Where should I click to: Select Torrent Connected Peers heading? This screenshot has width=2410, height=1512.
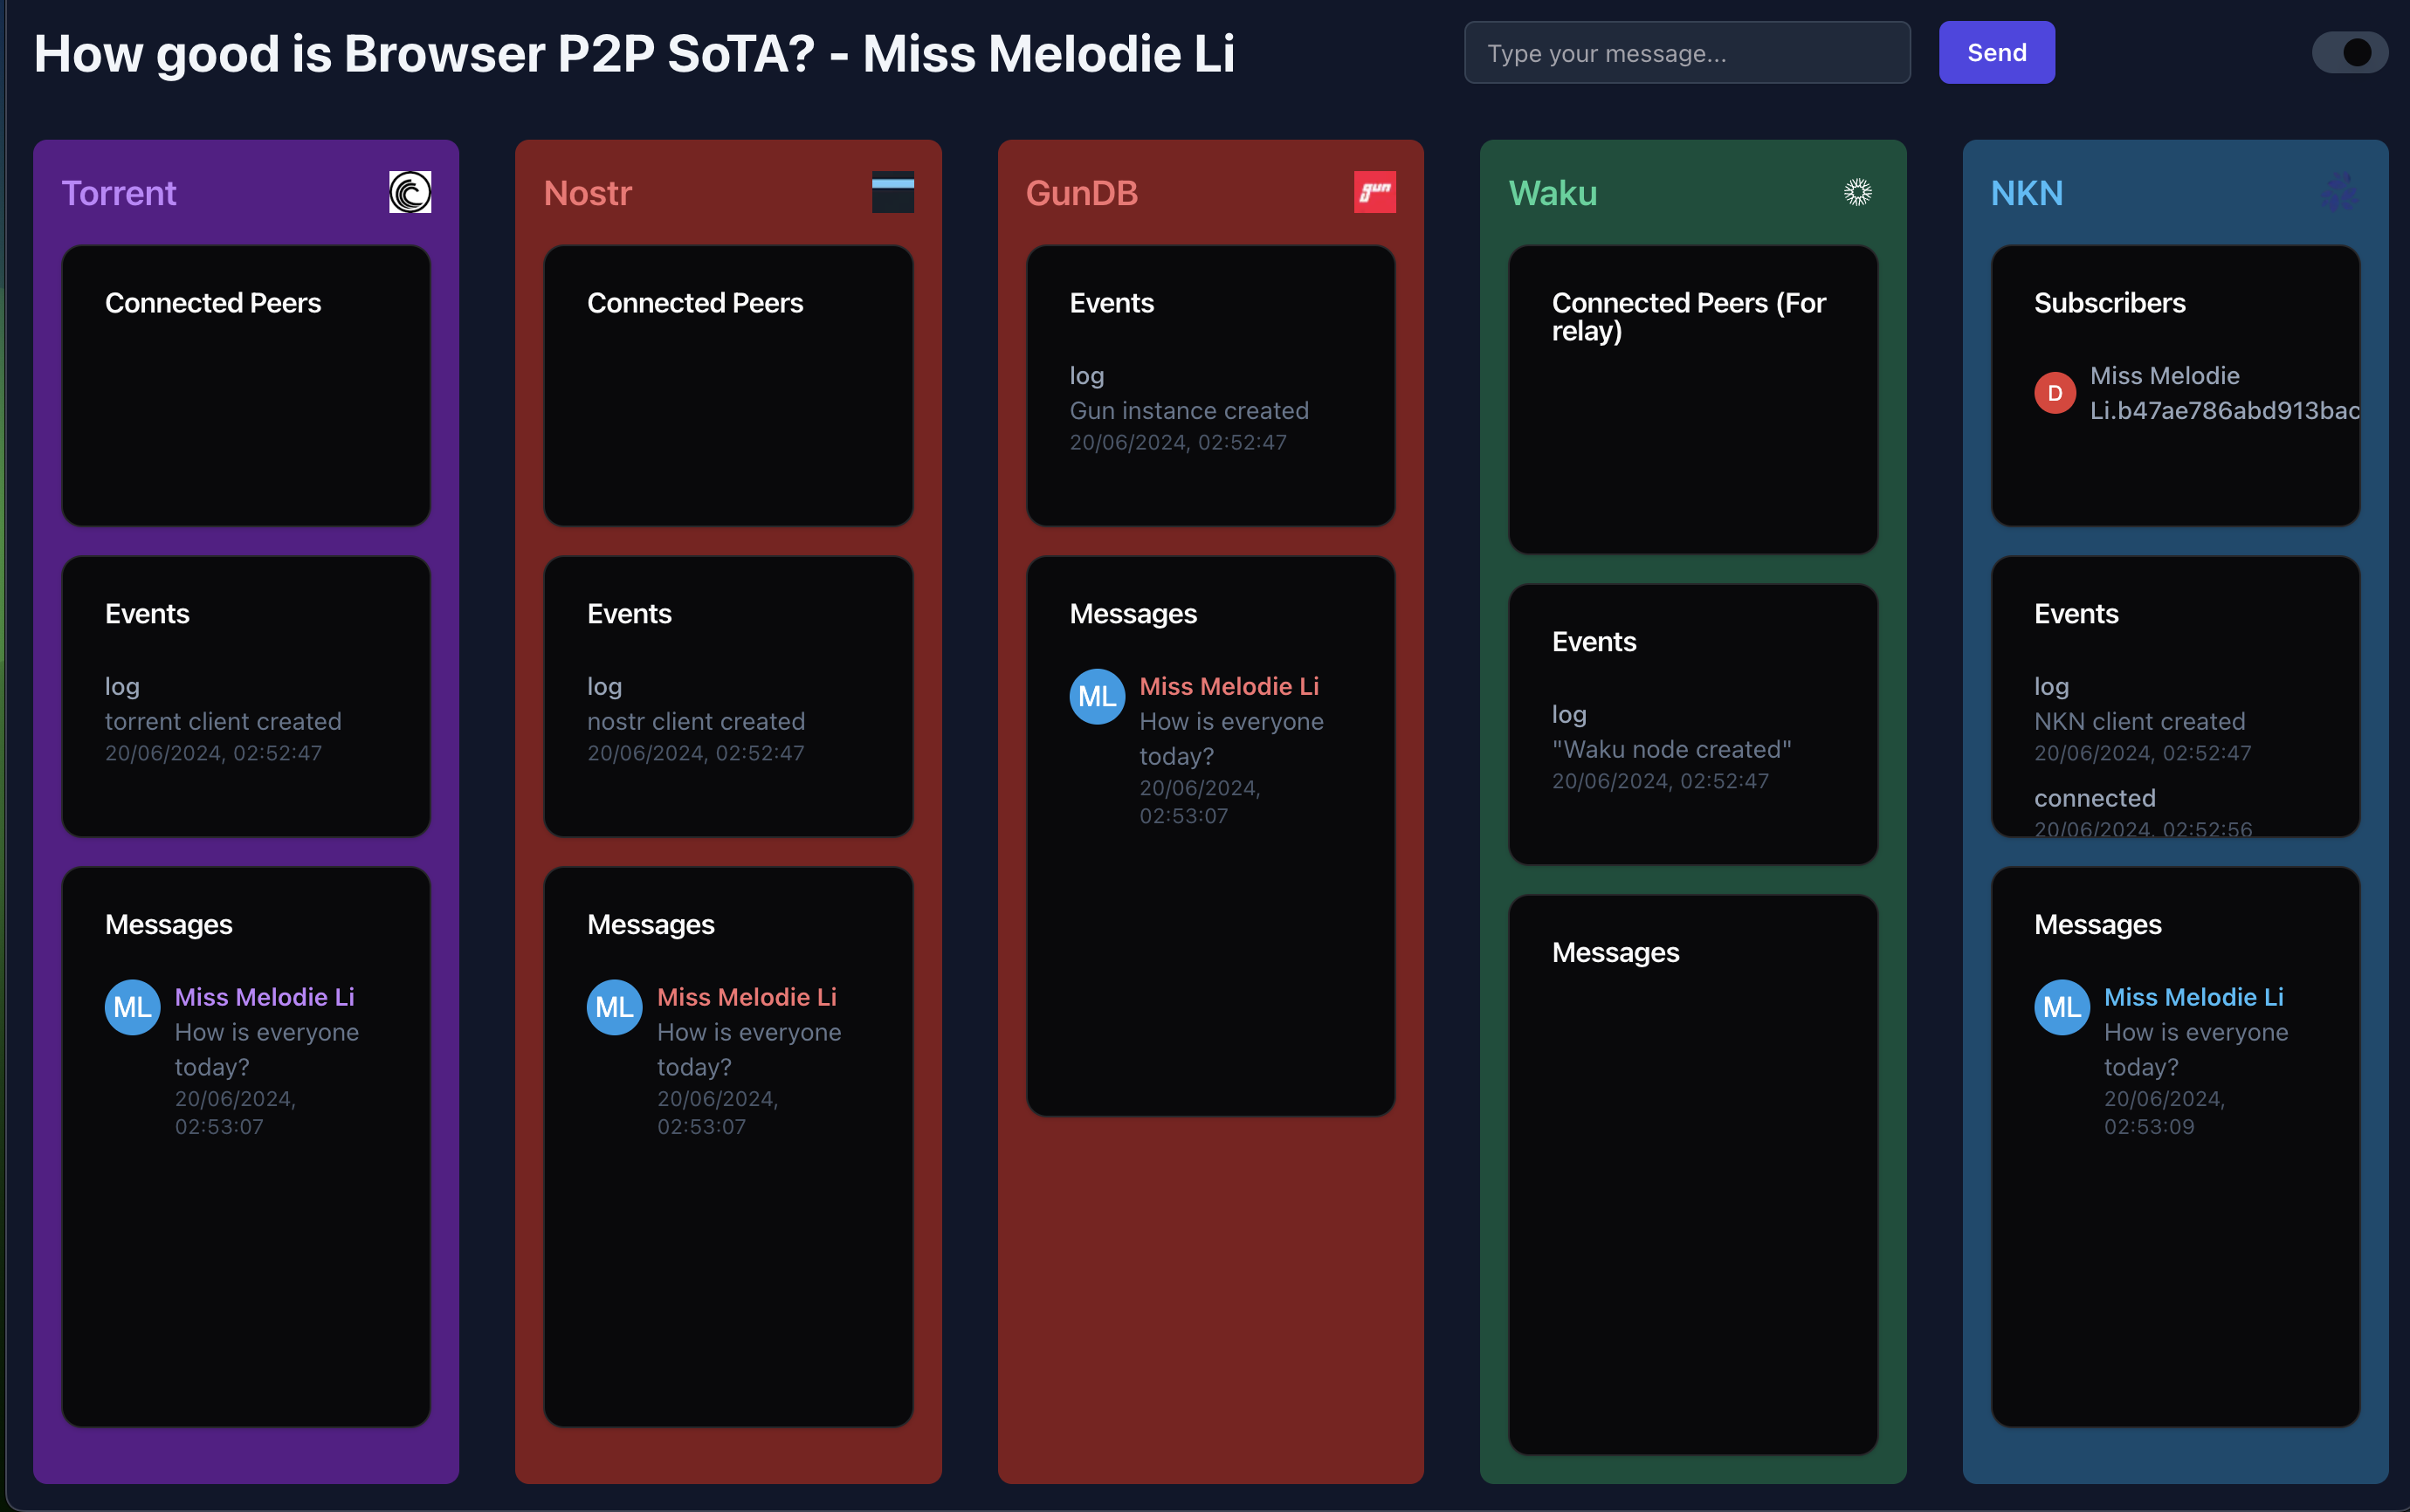click(213, 303)
